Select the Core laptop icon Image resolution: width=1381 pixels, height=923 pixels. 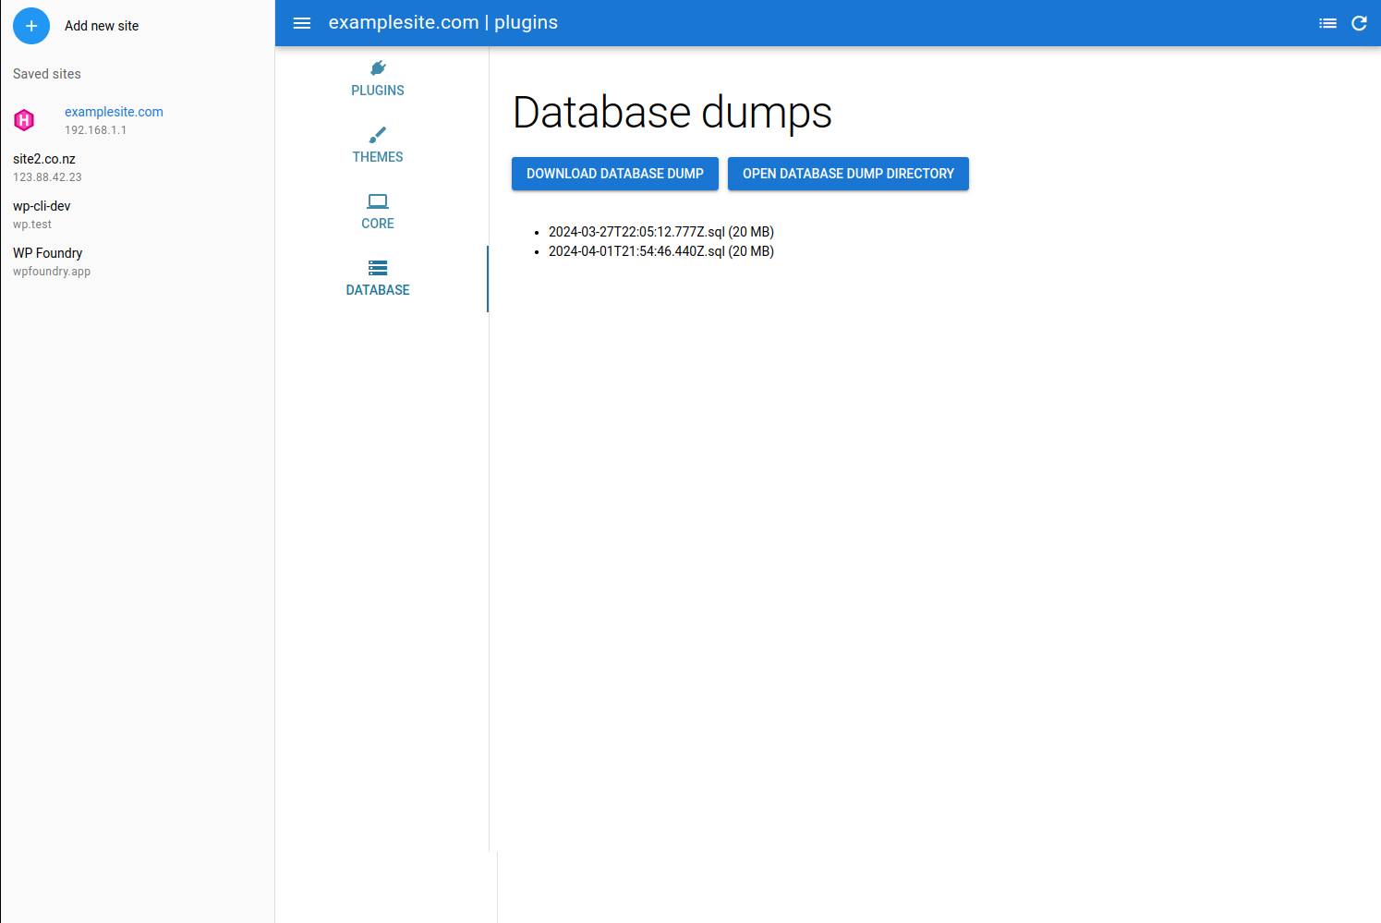click(x=378, y=201)
